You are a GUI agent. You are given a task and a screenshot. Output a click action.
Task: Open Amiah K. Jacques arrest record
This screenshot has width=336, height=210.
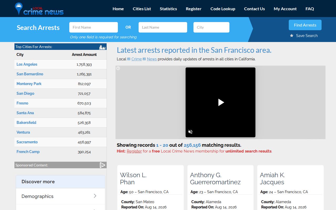[272, 178]
